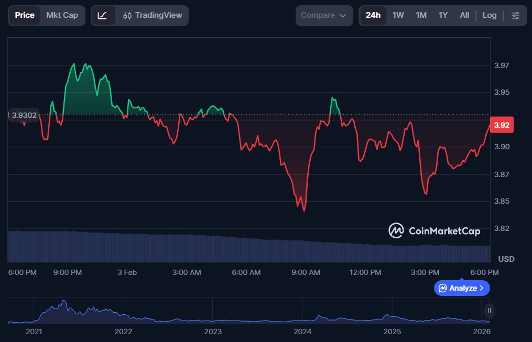The image size is (532, 342).
Task: Select the 24h time range
Action: click(373, 15)
